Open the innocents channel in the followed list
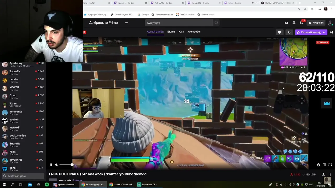335x188 pixels. click(23, 113)
